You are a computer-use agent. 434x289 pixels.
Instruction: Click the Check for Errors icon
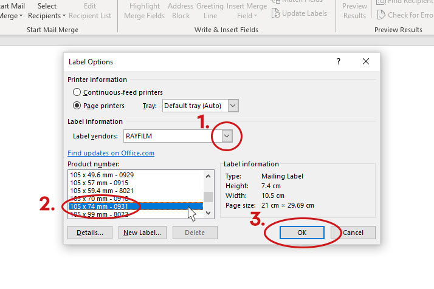point(381,15)
